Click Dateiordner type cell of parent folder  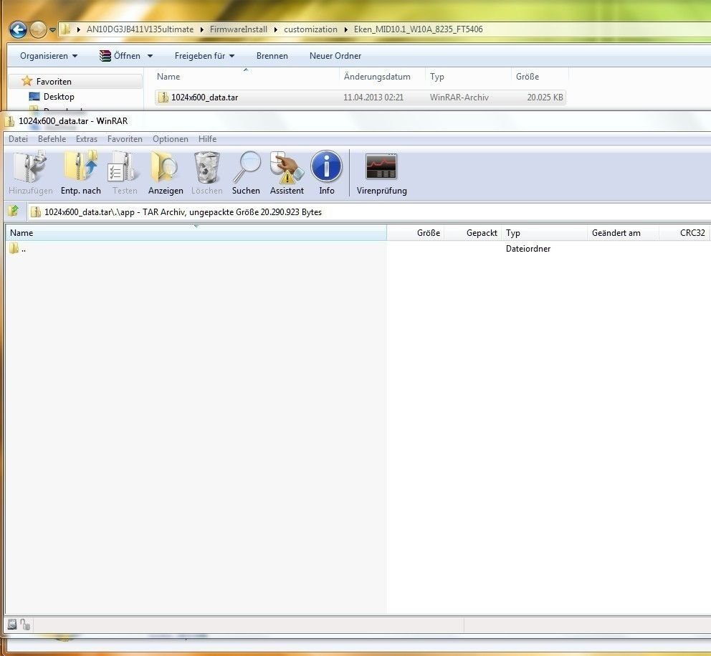point(528,249)
